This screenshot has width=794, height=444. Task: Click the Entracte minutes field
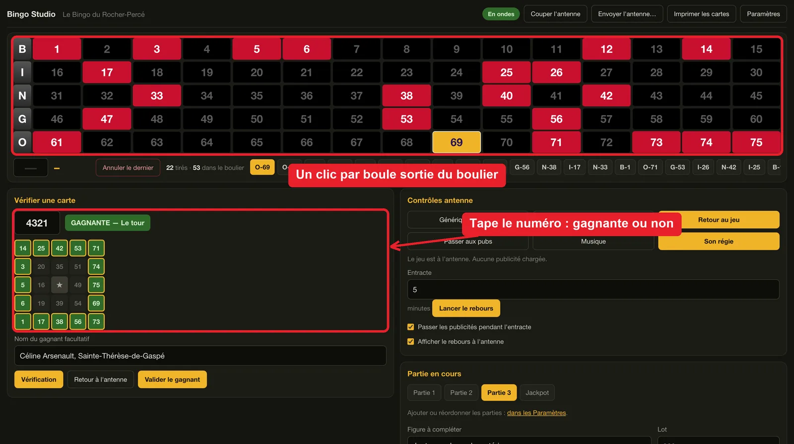[593, 289]
